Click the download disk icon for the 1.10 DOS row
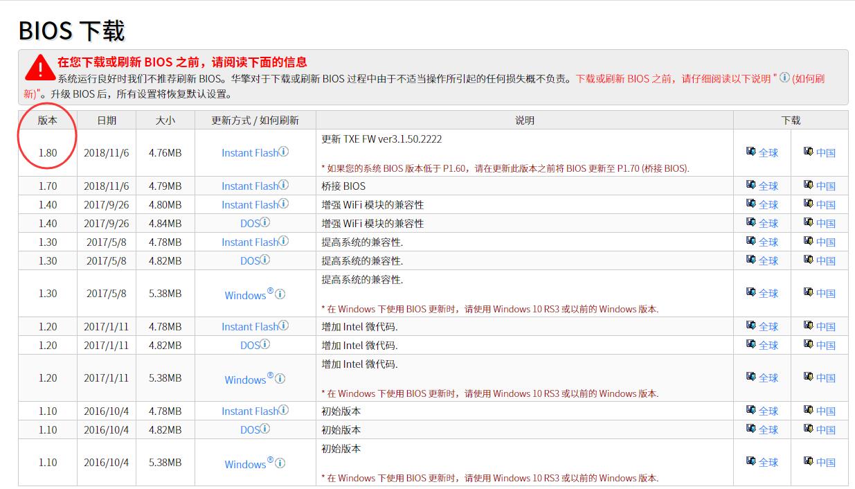The image size is (855, 489). pos(751,429)
